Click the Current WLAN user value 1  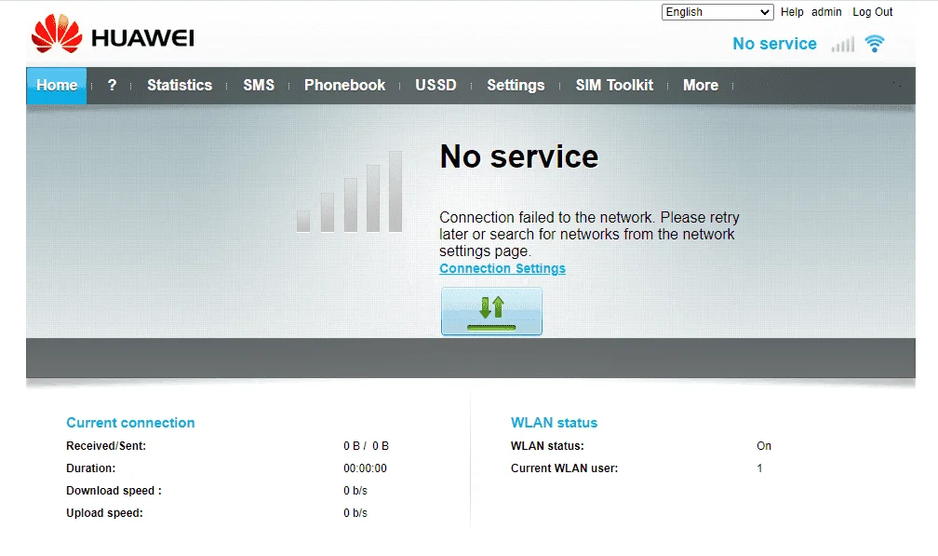(759, 468)
